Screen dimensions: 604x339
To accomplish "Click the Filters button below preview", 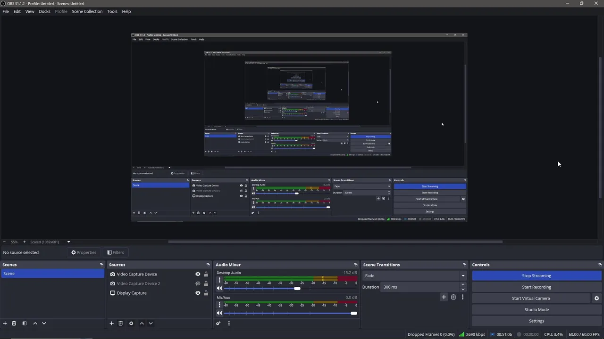I will [x=116, y=252].
